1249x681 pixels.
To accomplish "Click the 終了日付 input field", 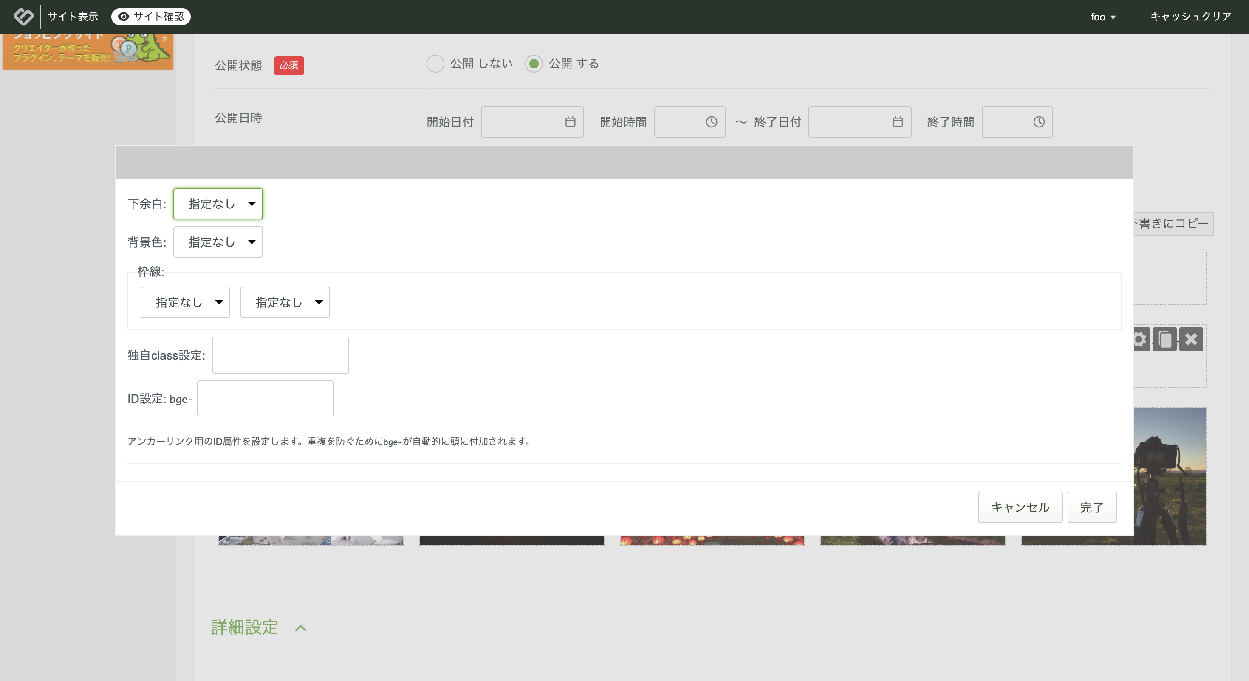I will tap(860, 122).
